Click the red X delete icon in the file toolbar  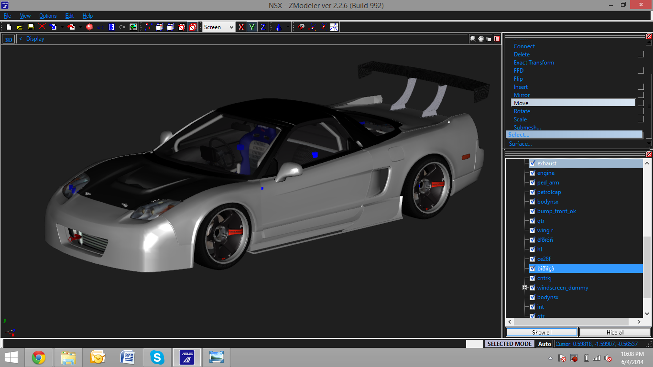coord(42,27)
